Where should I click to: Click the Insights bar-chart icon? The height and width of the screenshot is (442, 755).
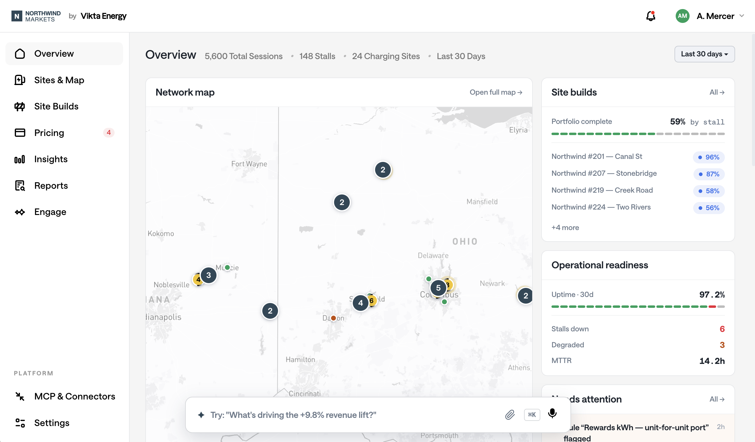click(20, 159)
